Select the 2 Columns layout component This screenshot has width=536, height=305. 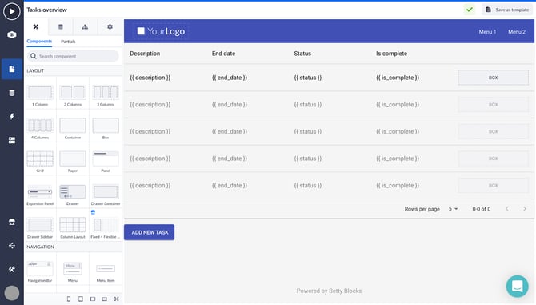[73, 95]
